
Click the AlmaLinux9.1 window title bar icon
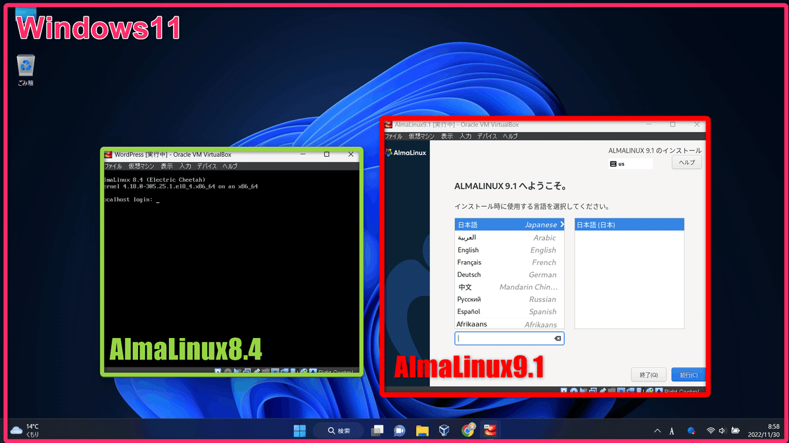[390, 125]
